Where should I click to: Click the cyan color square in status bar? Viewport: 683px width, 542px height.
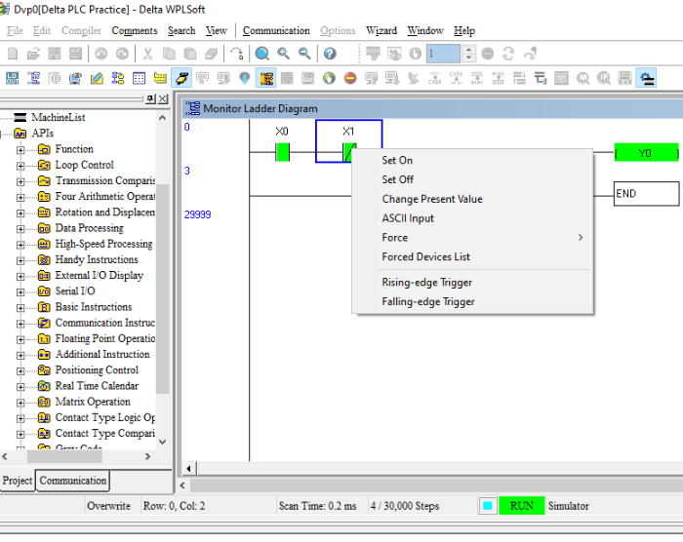pos(487,506)
